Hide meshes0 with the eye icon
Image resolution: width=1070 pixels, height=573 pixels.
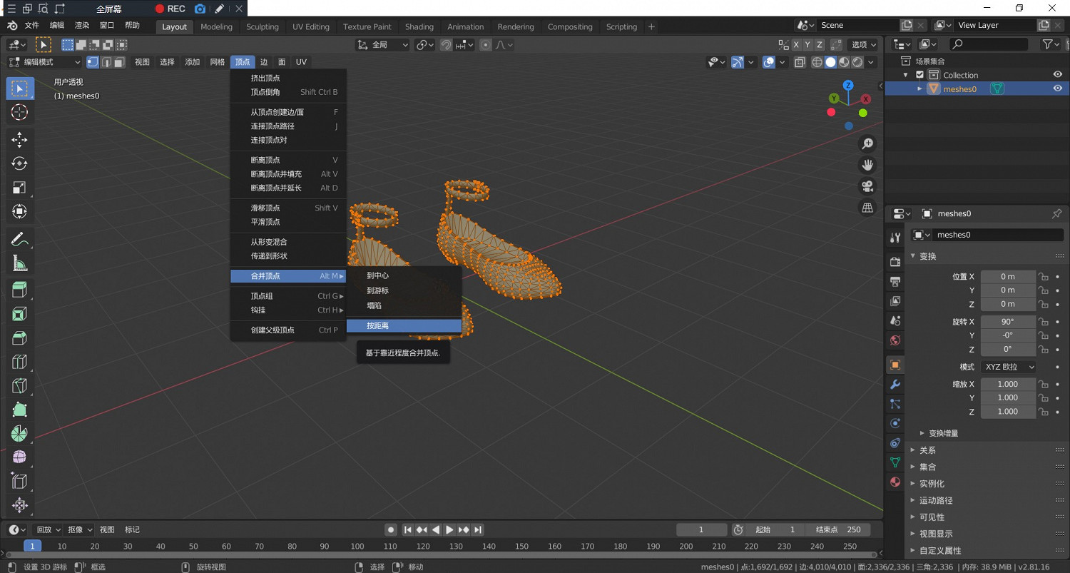coord(1058,88)
